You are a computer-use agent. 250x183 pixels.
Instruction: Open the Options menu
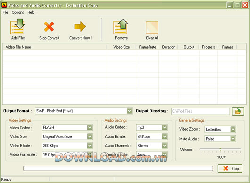click(x=18, y=12)
